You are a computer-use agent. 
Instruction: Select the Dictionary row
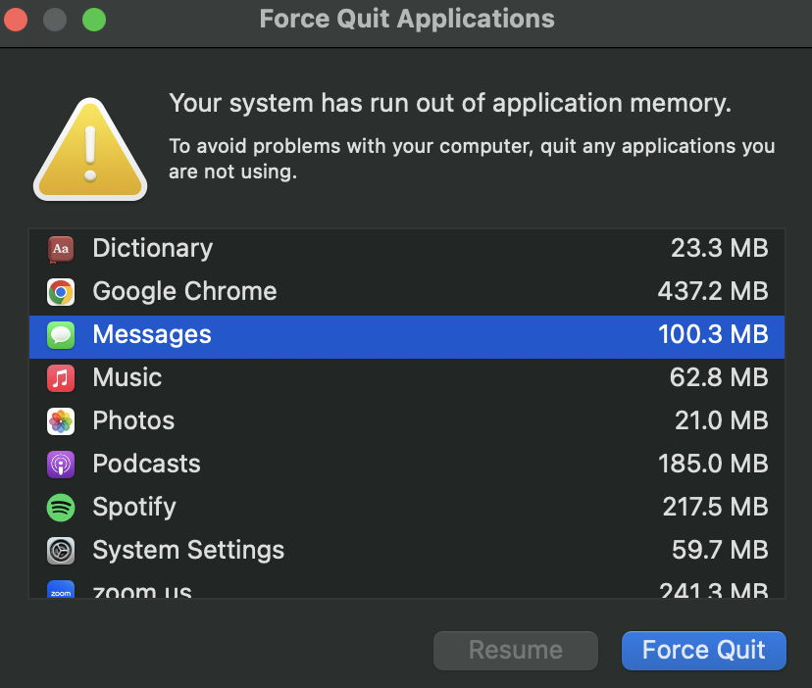pyautogui.click(x=392, y=249)
